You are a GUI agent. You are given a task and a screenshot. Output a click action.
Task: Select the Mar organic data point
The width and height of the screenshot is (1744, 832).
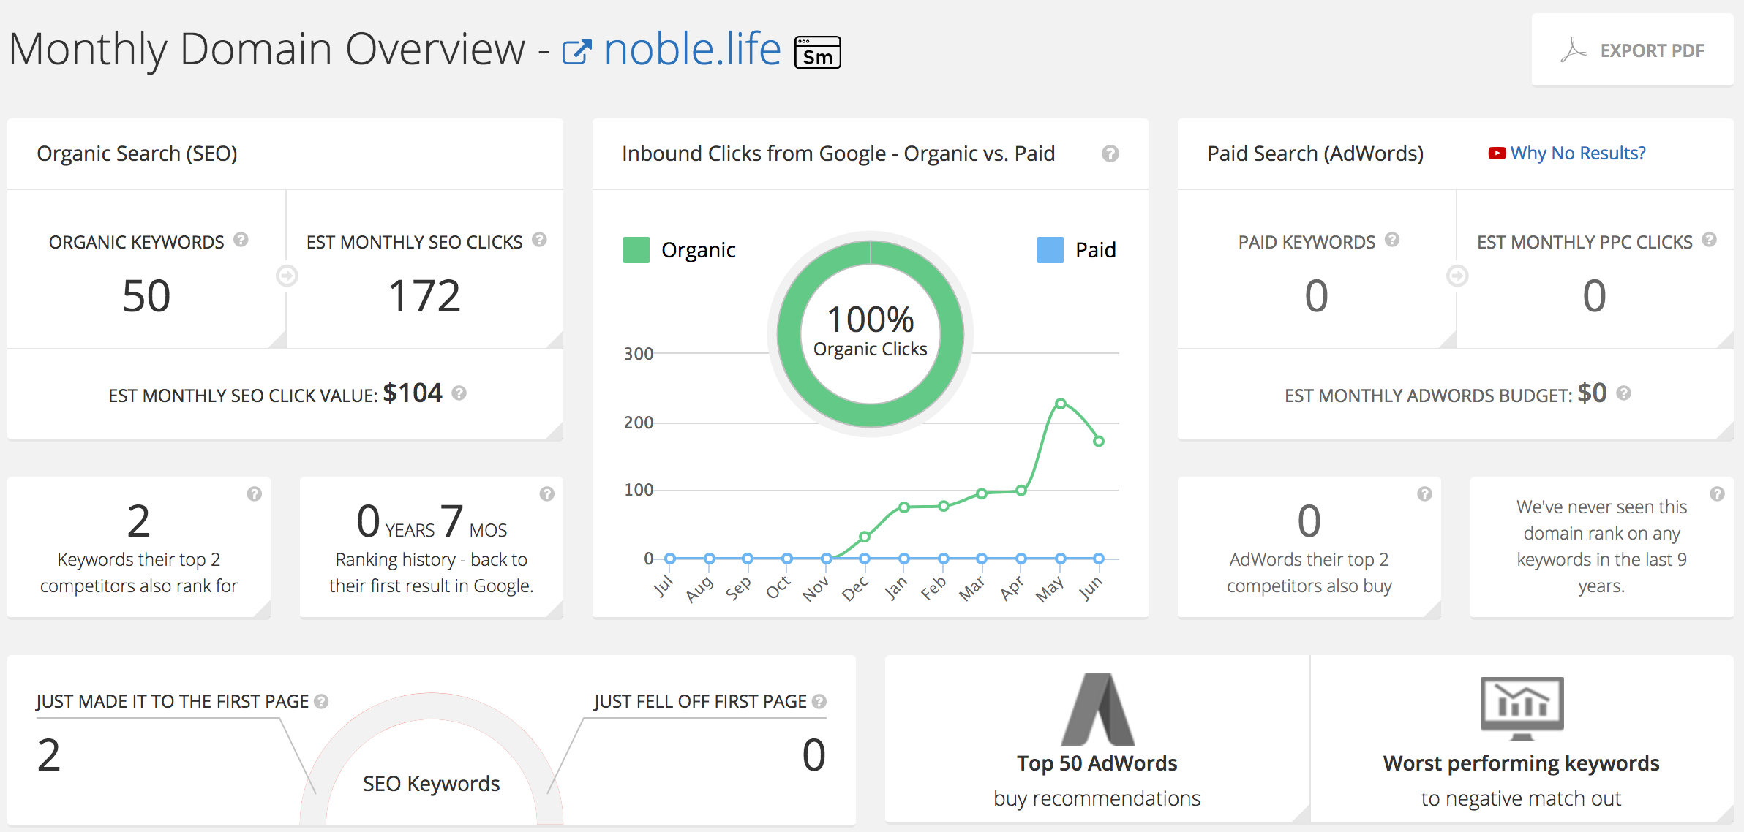(982, 493)
